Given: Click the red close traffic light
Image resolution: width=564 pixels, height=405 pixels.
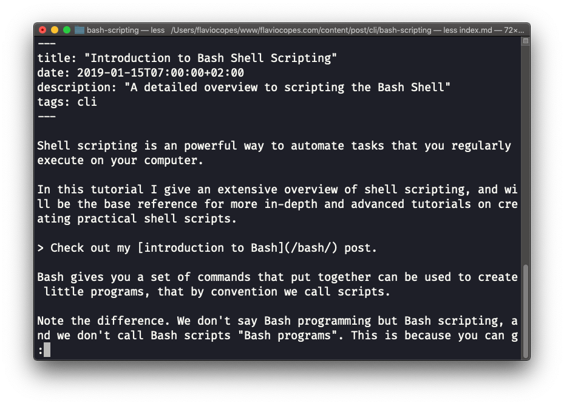Looking at the screenshot, I should pyautogui.click(x=41, y=29).
